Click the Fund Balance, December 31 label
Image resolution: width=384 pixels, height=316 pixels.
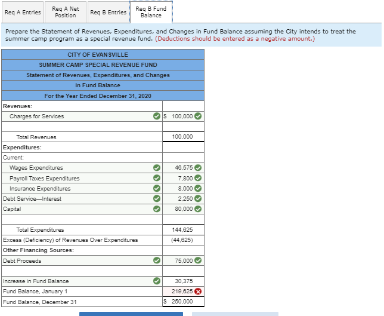click(40, 302)
